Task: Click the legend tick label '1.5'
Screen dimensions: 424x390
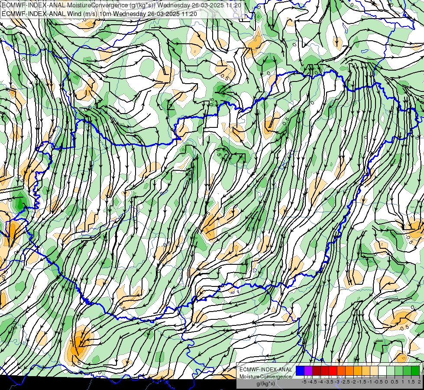Action: pyautogui.click(x=411, y=382)
